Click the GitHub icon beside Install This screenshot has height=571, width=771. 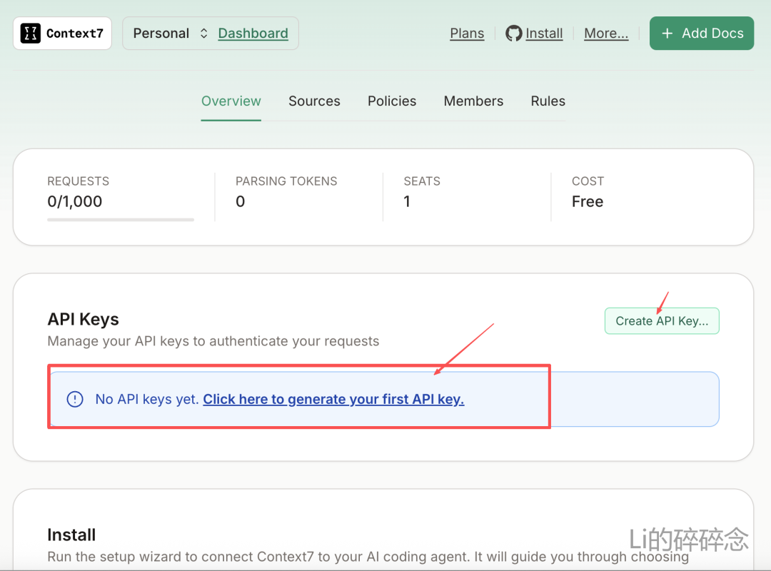click(x=513, y=34)
